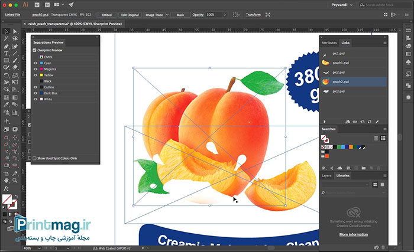This screenshot has height=252, width=414.
Task: Toggle visibility of Dark Blue separation
Action: tap(35, 93)
